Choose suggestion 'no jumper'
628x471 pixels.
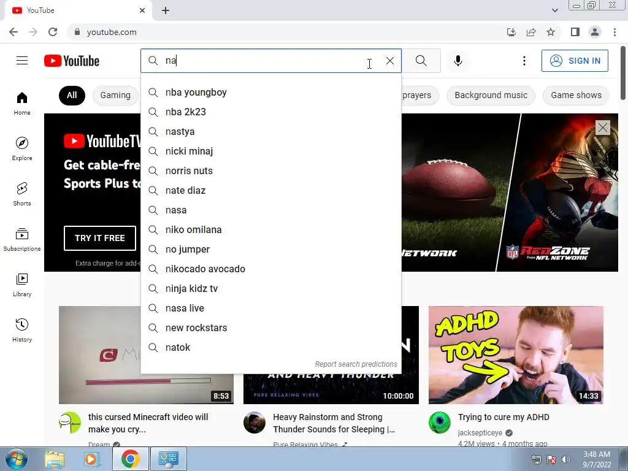coord(271,250)
